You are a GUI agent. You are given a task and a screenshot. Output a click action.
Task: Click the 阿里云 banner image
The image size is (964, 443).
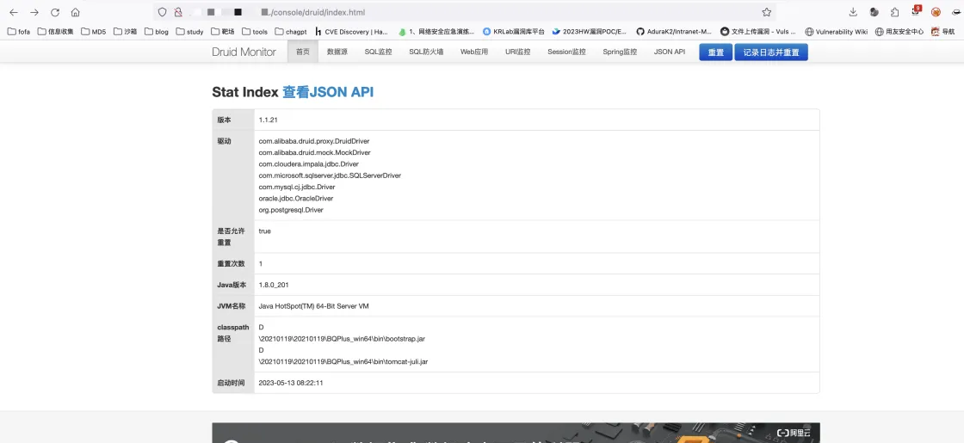516,433
